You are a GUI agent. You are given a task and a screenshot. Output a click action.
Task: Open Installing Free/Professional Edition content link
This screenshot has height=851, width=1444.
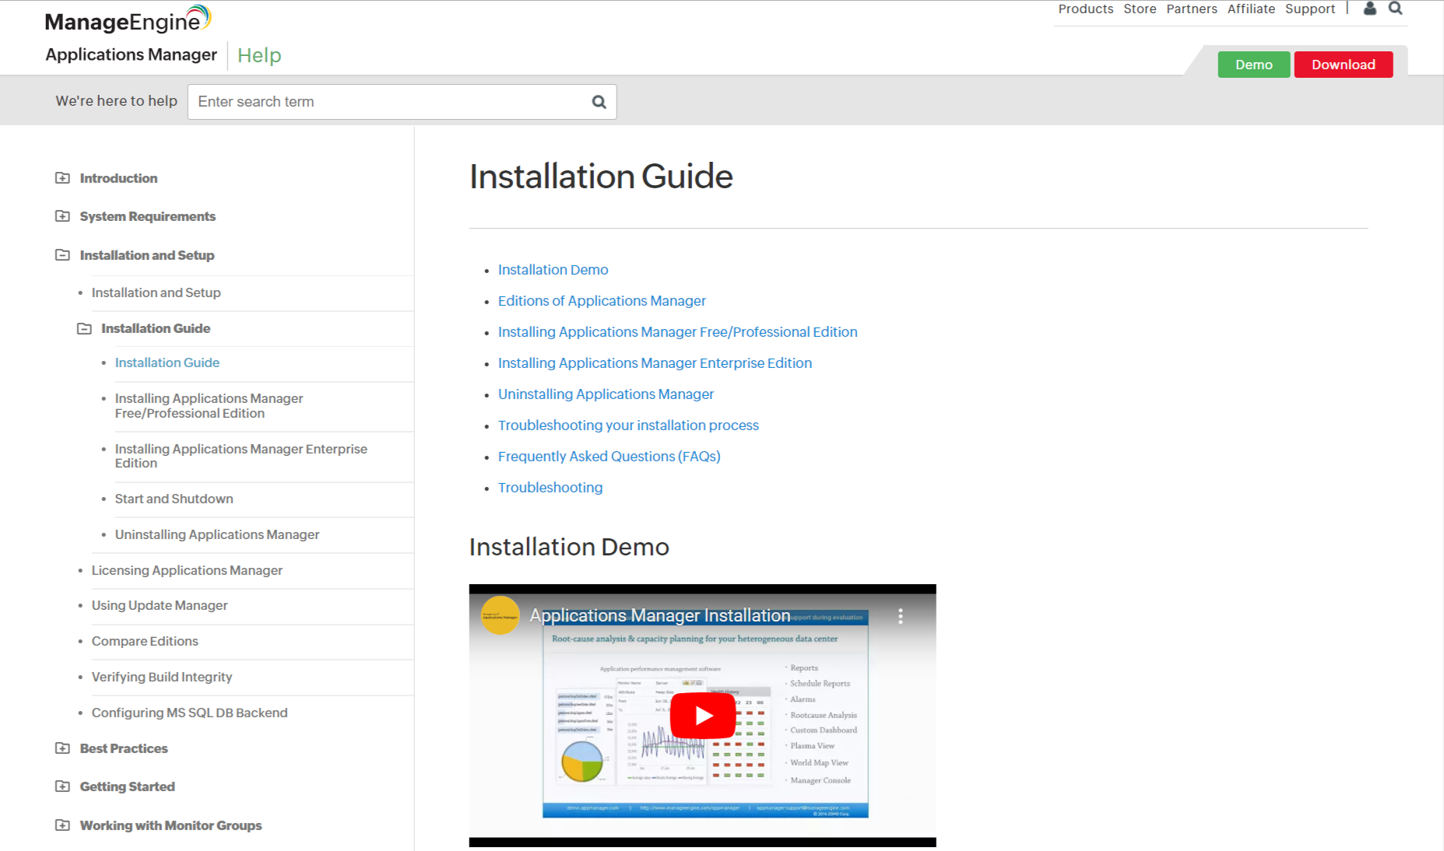click(678, 332)
